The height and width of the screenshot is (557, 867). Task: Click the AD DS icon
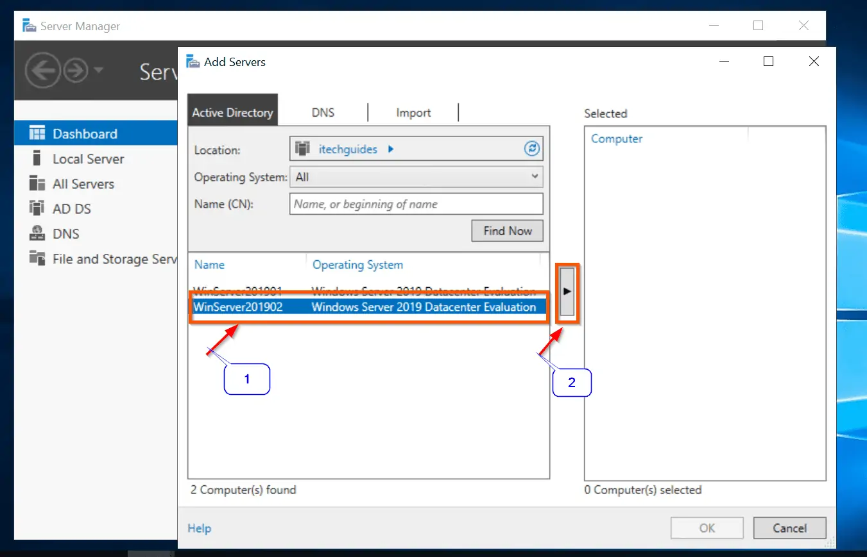(37, 208)
